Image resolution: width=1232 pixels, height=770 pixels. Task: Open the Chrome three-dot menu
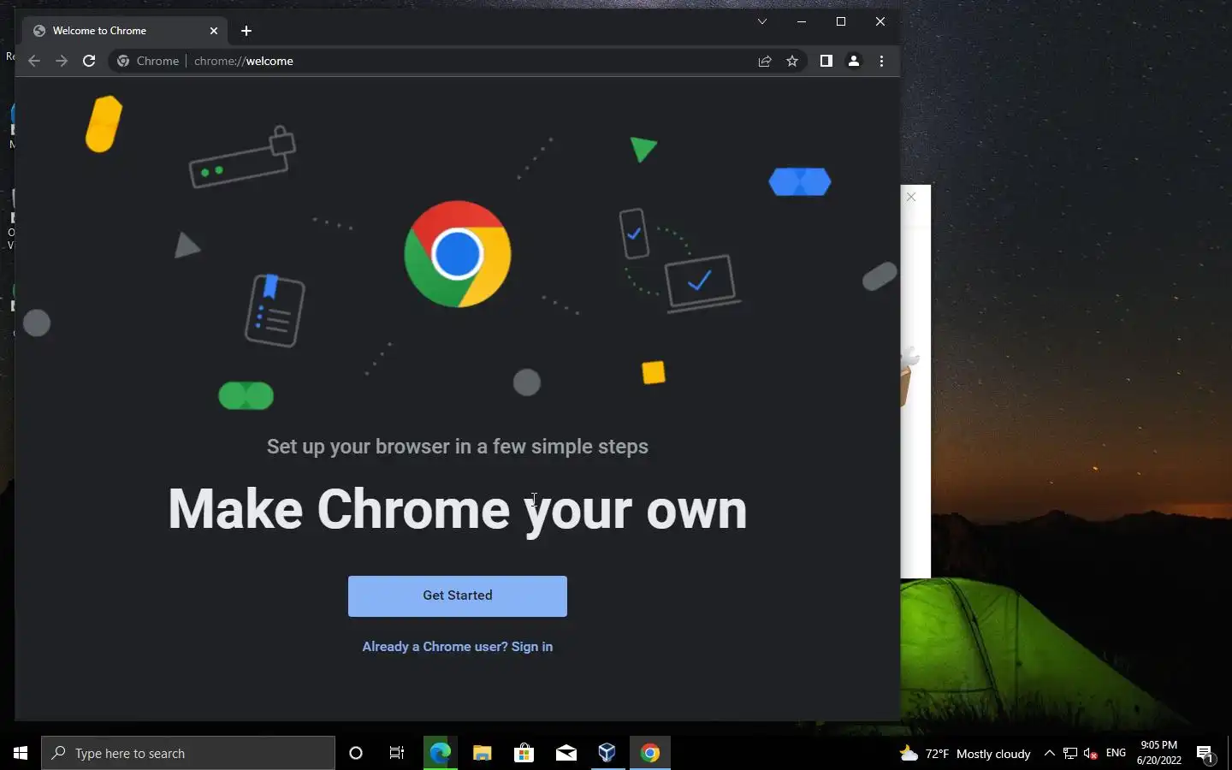(x=881, y=61)
